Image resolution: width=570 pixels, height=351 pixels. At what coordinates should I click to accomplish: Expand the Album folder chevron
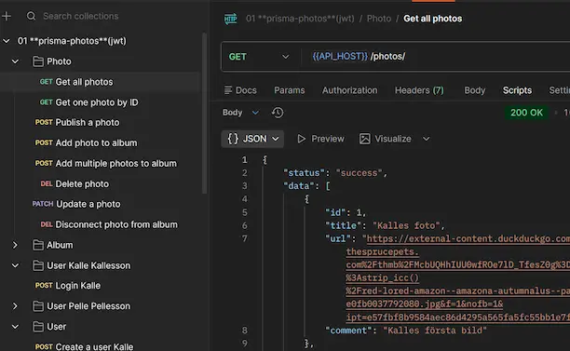15,245
